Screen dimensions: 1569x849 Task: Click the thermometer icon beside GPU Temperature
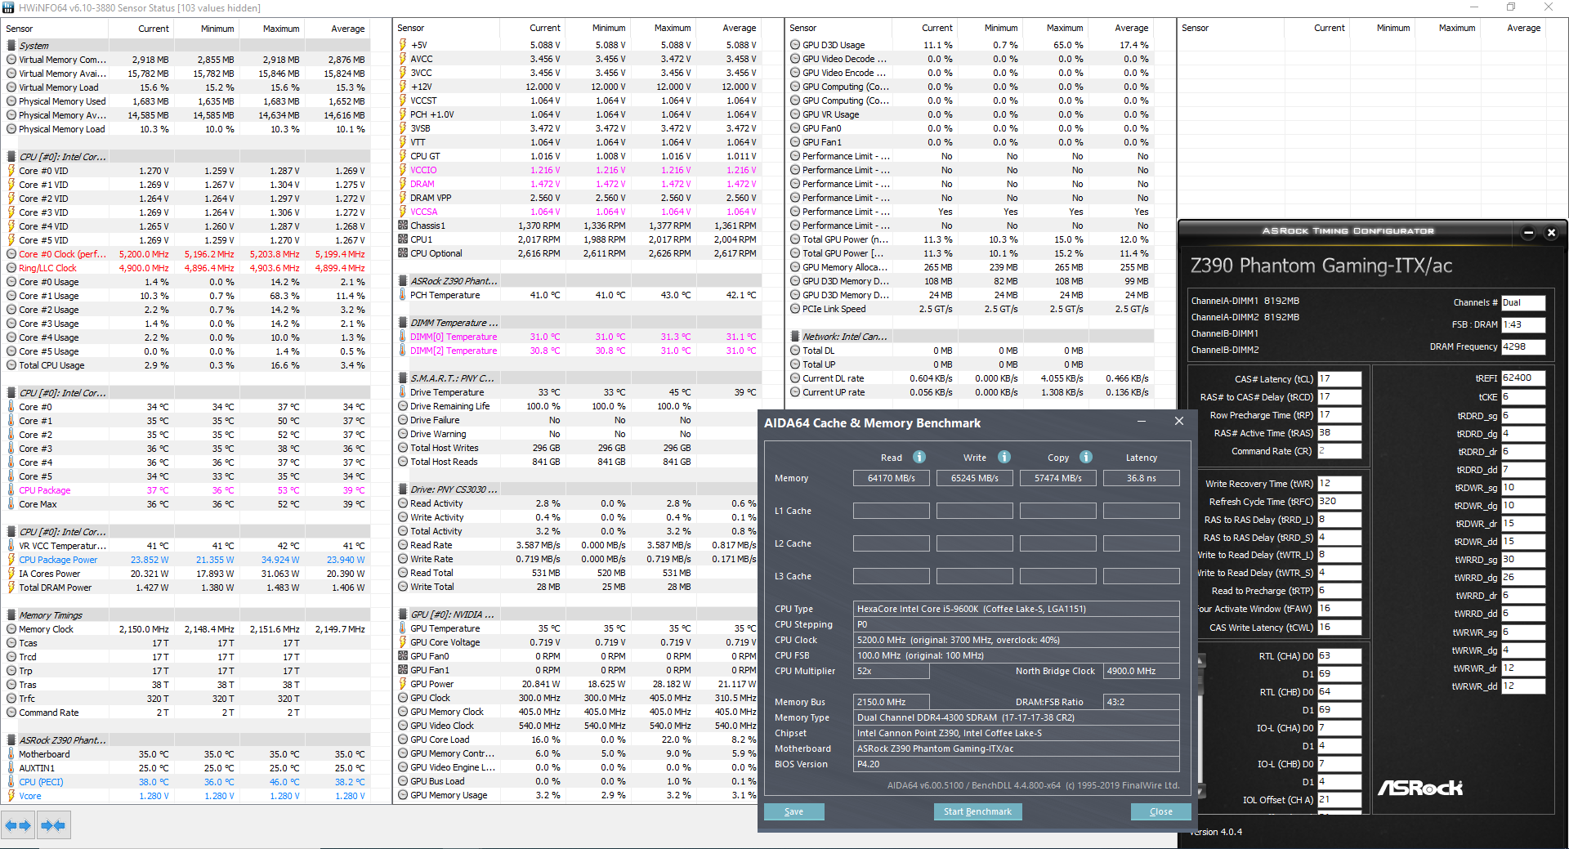[x=403, y=628]
